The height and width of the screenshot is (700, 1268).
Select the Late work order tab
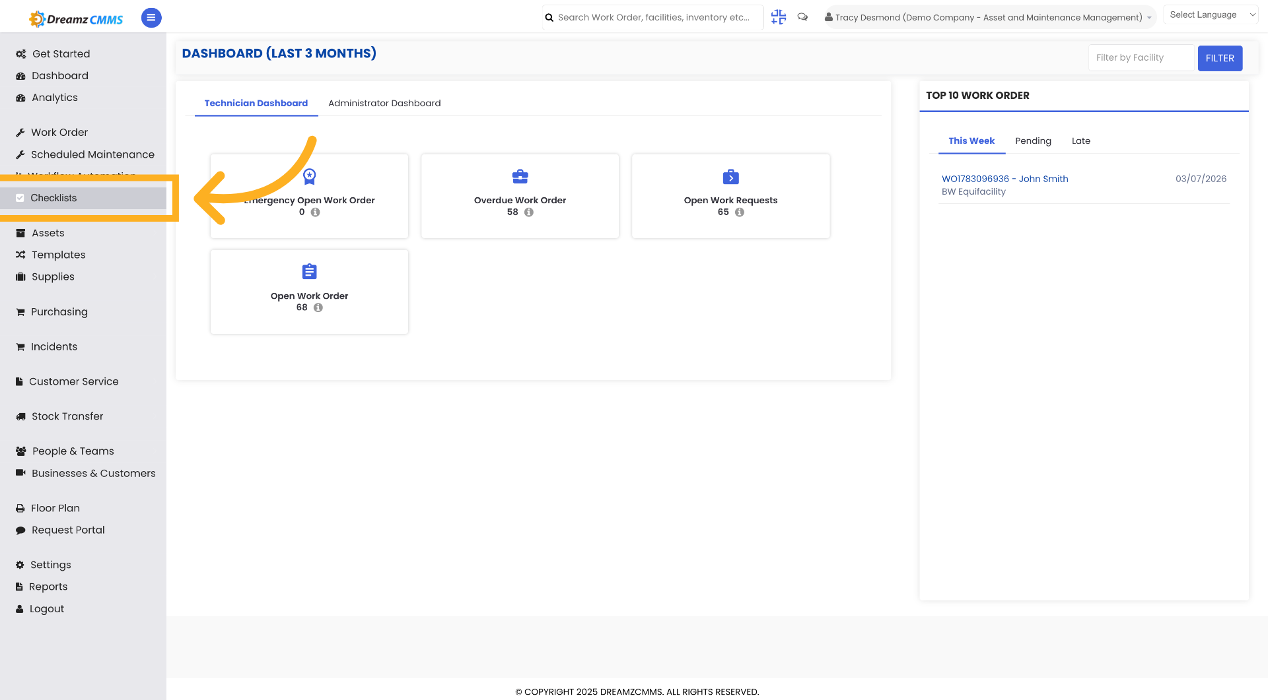point(1080,141)
